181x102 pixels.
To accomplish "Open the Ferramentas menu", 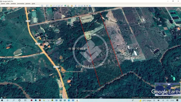I will (21, 4).
